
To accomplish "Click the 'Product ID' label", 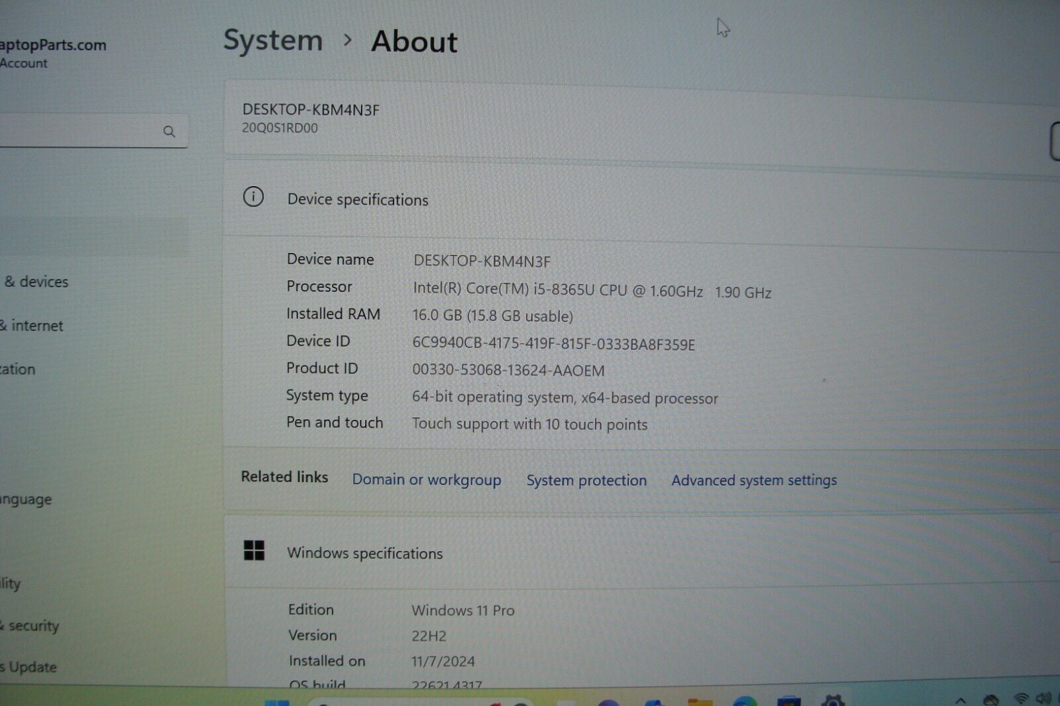I will click(322, 368).
